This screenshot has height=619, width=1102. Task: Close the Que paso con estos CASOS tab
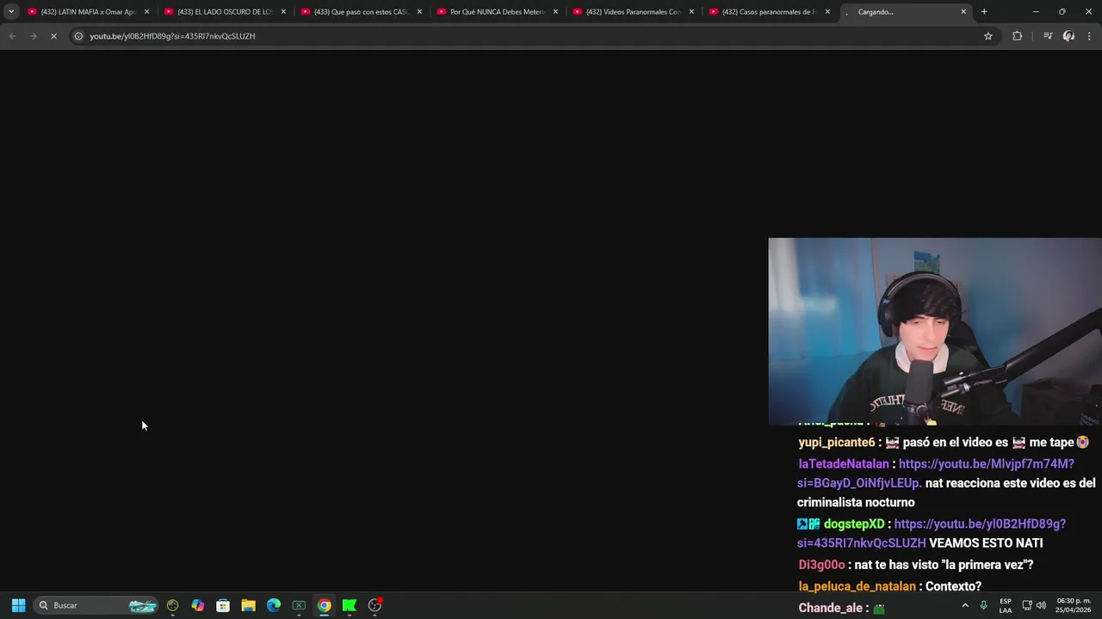pos(419,11)
